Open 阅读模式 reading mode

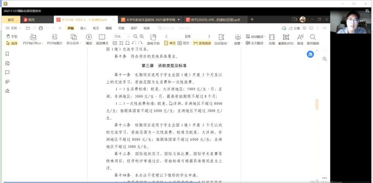(x=102, y=37)
